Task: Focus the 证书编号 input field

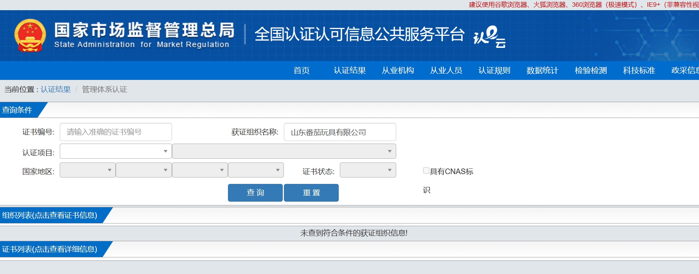Action: [116, 132]
